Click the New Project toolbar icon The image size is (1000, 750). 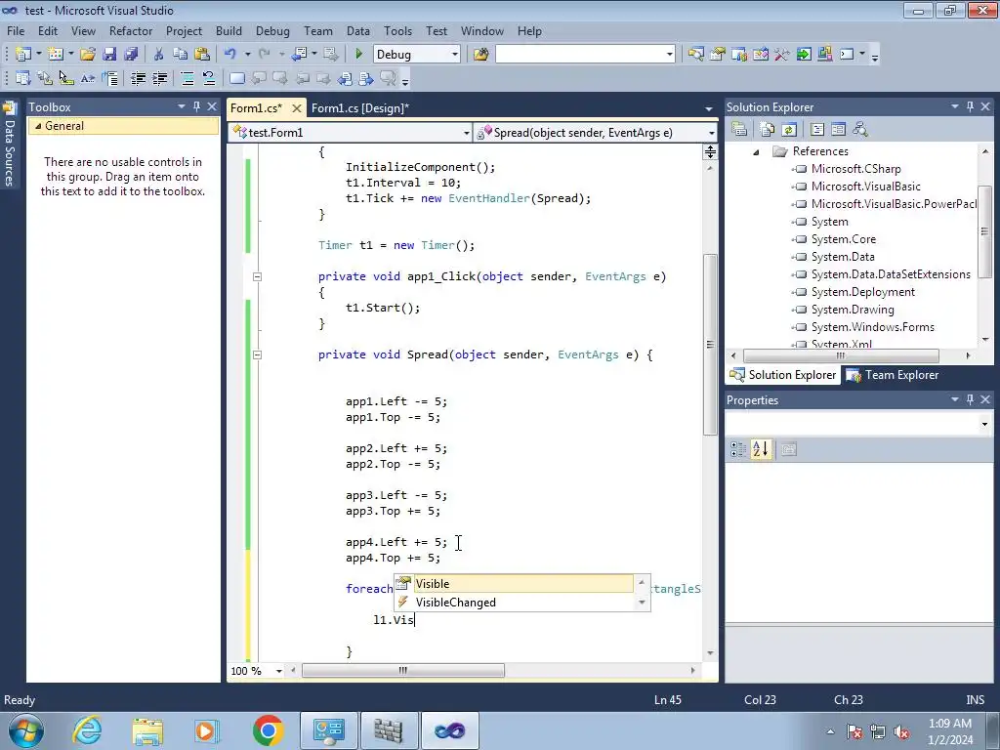[x=23, y=55]
